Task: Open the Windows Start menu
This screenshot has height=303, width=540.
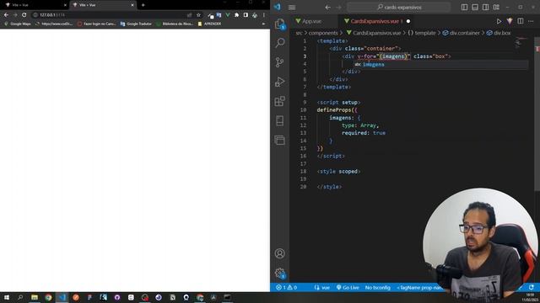Action: [x=6, y=297]
